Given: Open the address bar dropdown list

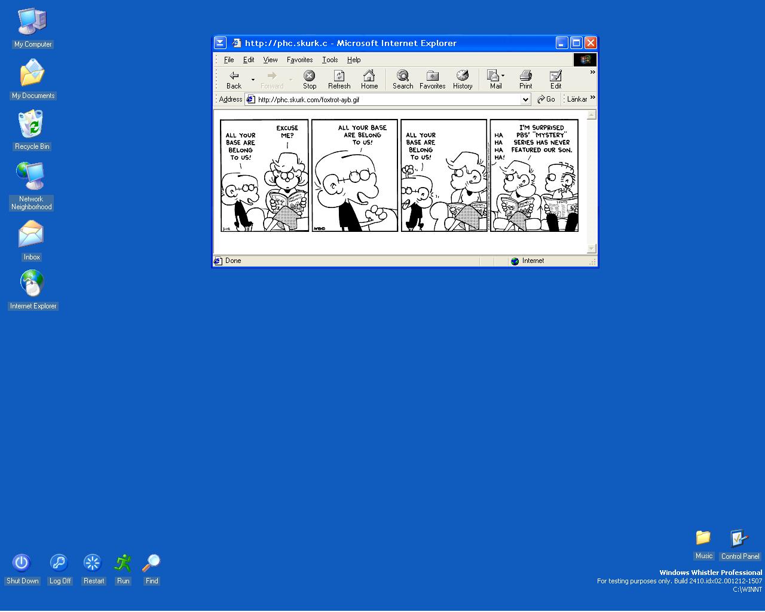Looking at the screenshot, I should [x=525, y=99].
